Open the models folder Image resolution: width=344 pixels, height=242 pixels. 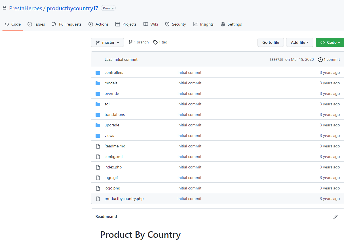[111, 83]
